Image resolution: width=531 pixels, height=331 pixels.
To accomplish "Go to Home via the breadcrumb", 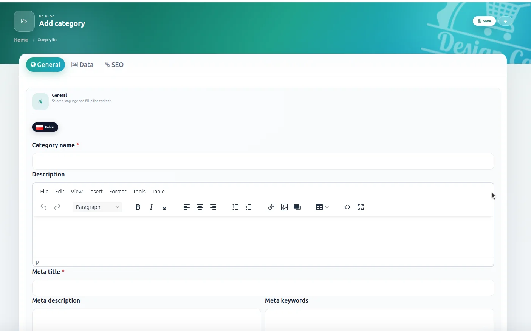I will click(21, 40).
